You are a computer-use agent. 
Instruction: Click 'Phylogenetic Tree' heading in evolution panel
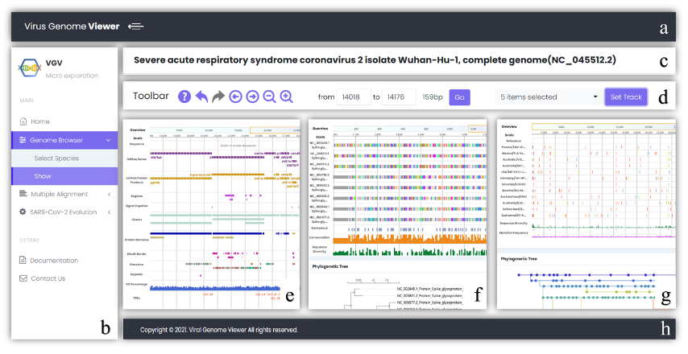[519, 259]
